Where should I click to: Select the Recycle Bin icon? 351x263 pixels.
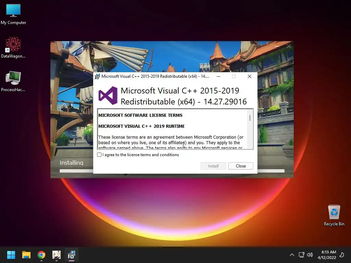pyautogui.click(x=334, y=215)
